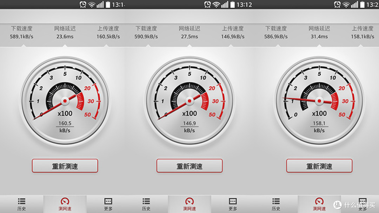Open 历史 tab in the middle screen

(x=146, y=204)
